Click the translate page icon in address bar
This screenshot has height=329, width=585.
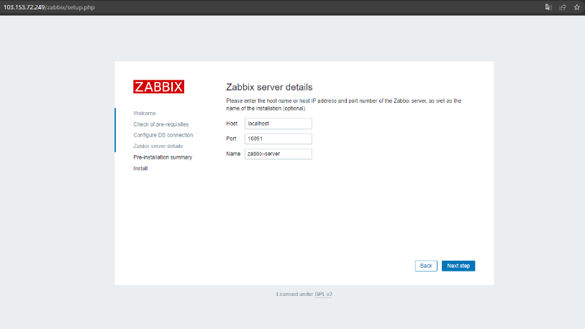coord(548,7)
